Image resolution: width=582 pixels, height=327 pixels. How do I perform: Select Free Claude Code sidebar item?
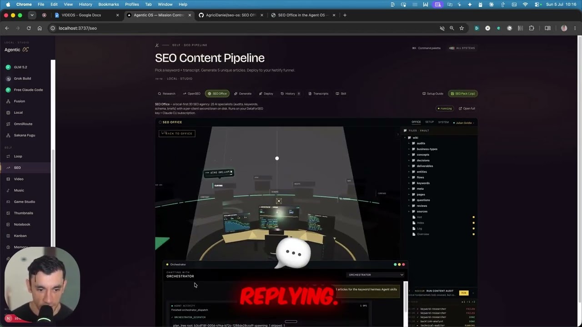28,90
